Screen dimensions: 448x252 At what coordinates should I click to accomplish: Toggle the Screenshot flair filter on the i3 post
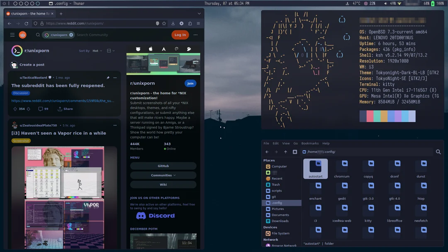point(20,141)
